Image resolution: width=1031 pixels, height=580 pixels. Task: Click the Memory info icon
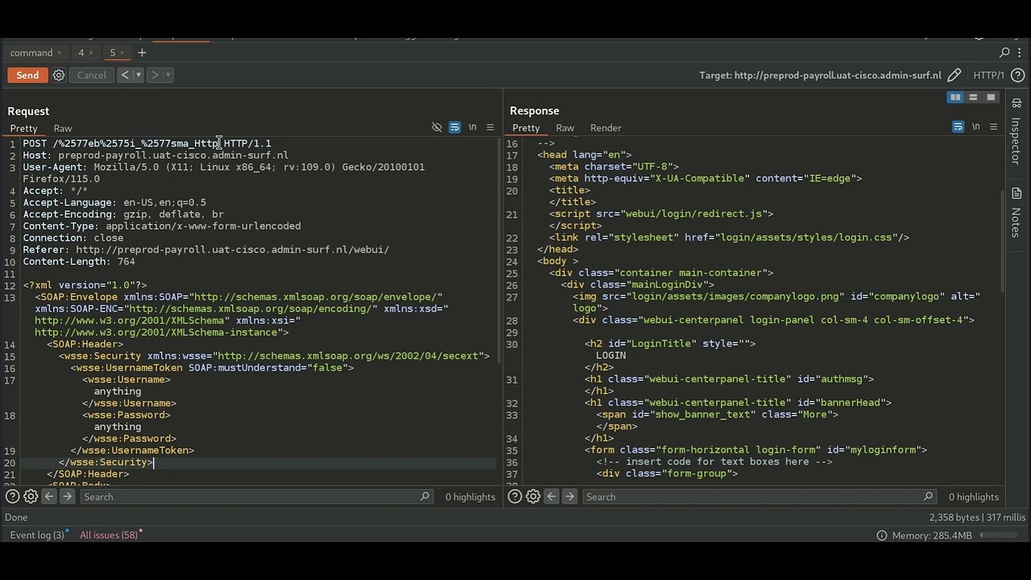pos(882,536)
